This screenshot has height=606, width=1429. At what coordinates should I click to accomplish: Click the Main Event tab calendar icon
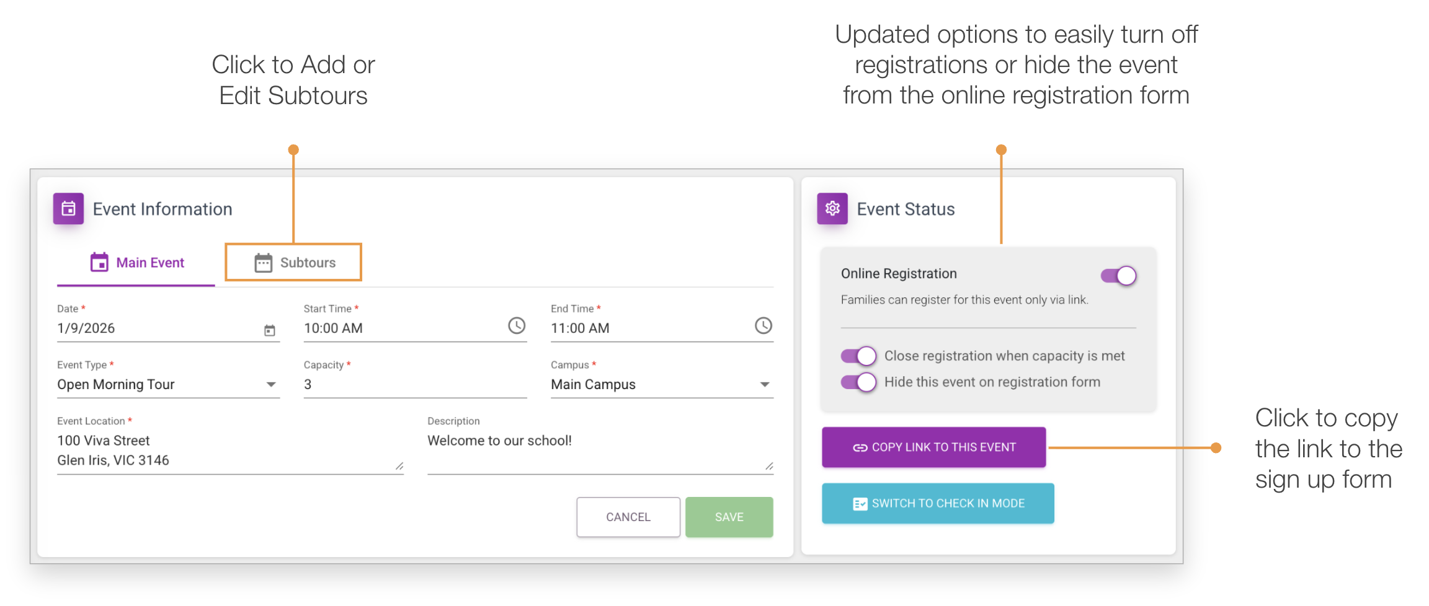click(x=99, y=262)
